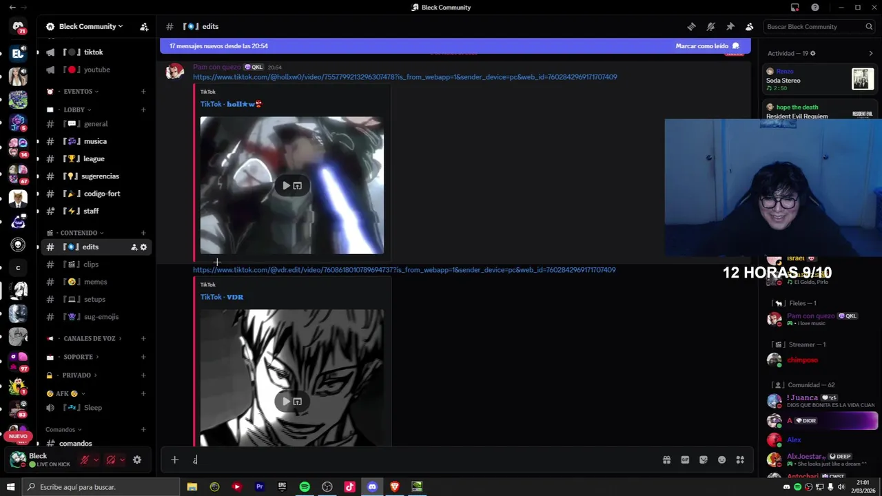Open Brave browser in taskbar
Viewport: 882px width, 496px height.
[395, 487]
